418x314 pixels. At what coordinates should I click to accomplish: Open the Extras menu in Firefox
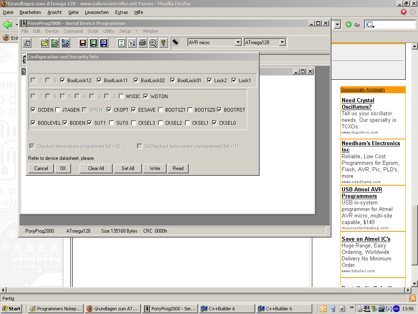point(122,12)
